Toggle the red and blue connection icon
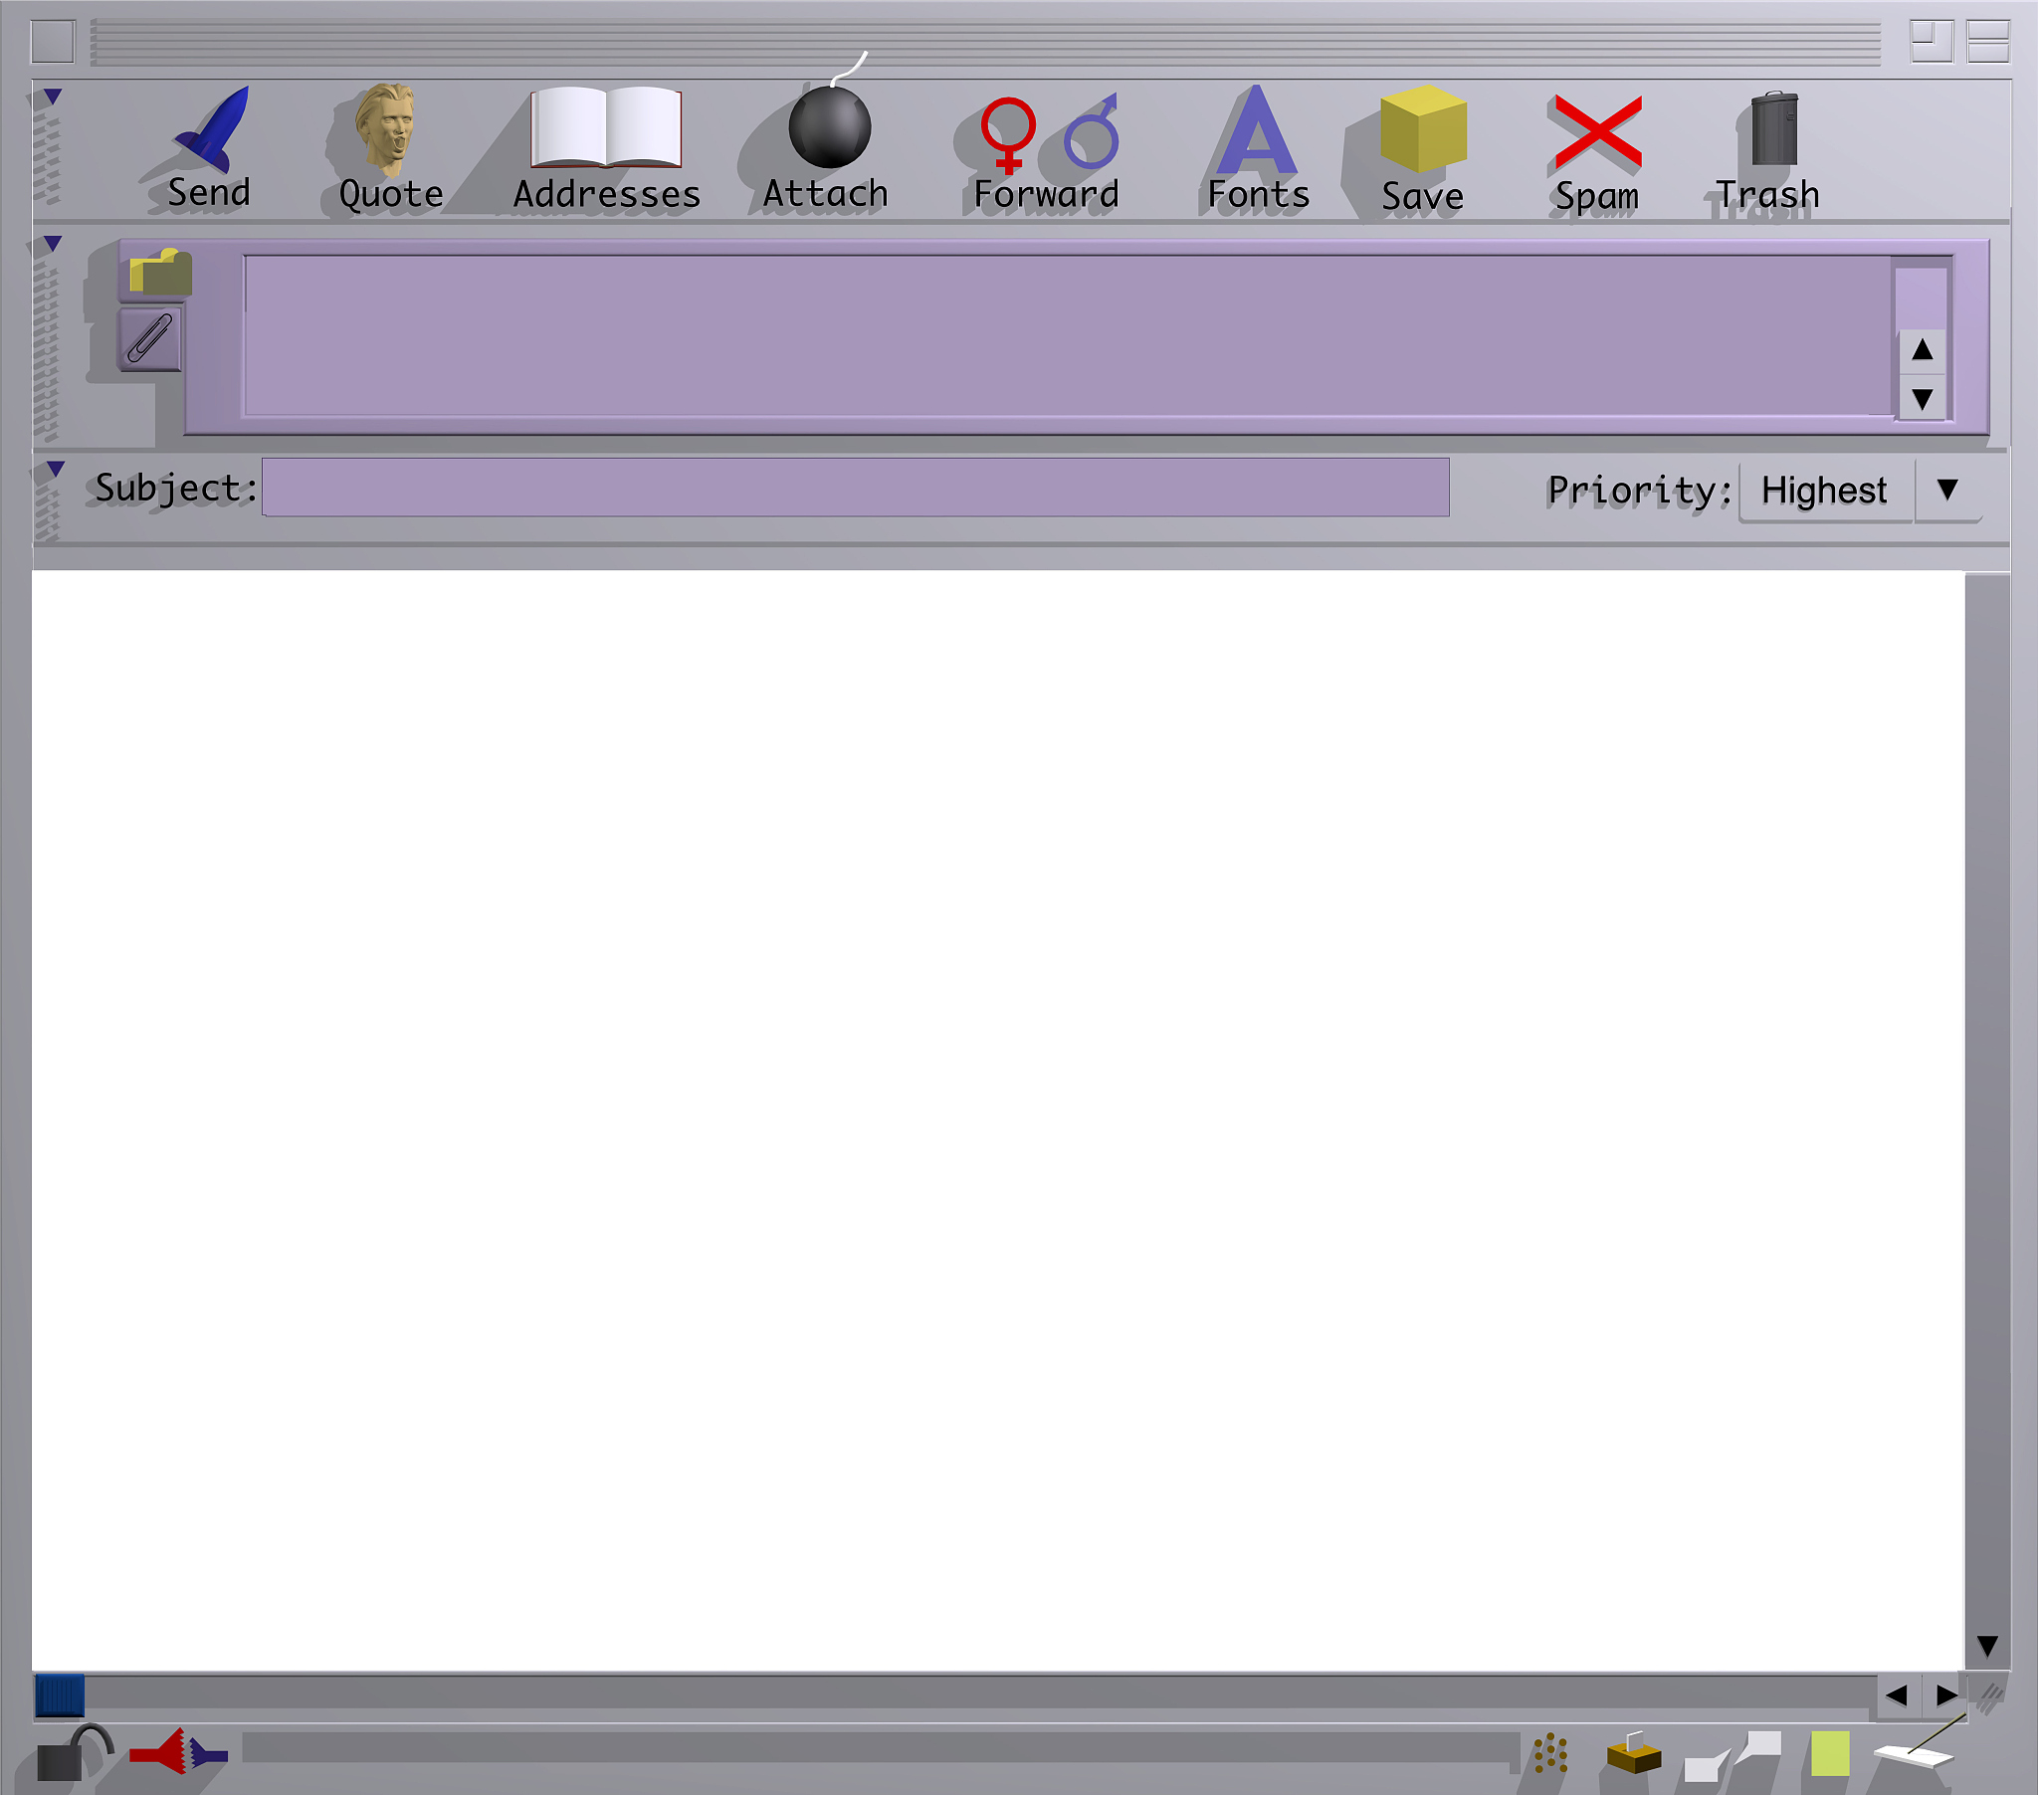Image resolution: width=2038 pixels, height=1795 pixels. click(x=179, y=1752)
